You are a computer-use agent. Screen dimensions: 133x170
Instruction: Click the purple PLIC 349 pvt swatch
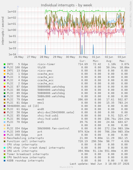(5, 132)
